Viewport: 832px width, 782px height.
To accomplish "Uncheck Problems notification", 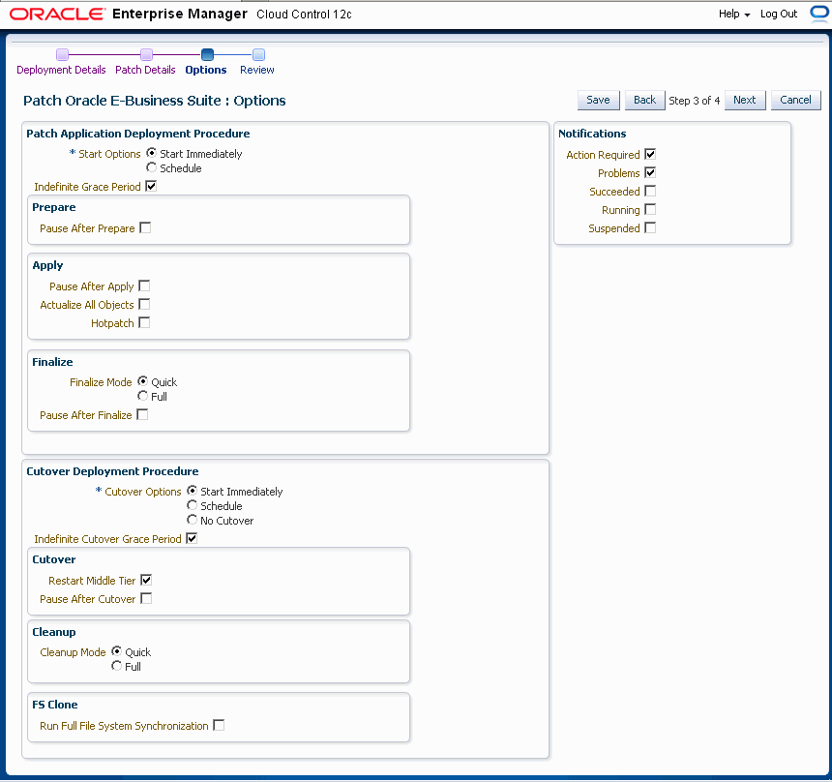I will point(650,172).
